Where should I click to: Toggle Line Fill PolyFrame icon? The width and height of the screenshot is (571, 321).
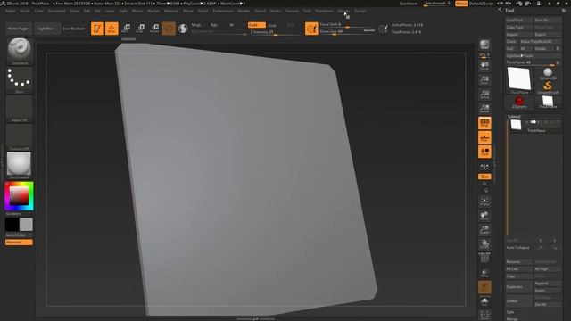pyautogui.click(x=484, y=258)
